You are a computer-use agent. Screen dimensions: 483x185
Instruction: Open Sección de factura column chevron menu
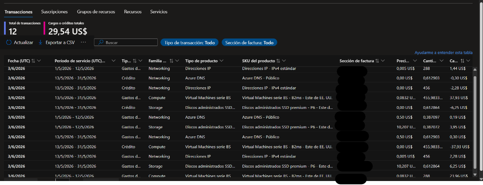point(383,61)
